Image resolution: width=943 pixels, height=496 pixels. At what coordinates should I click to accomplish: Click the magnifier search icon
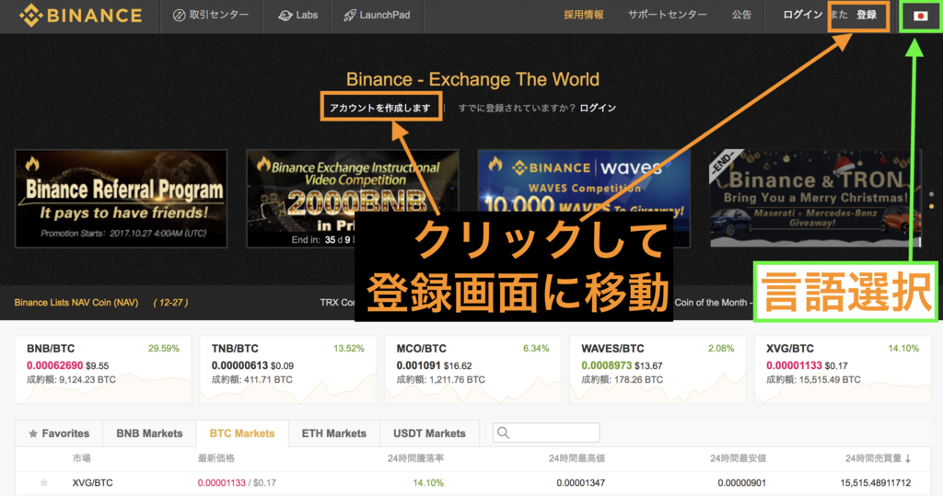[x=504, y=433]
